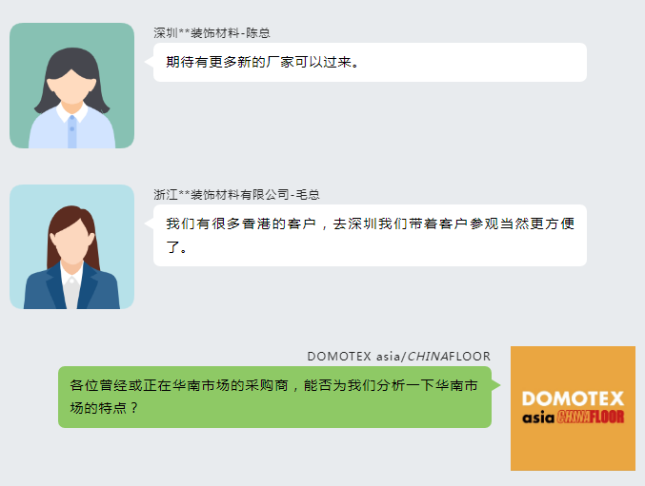Click the DOMOTEX white logo text
This screenshot has height=486, width=645.
pos(573,399)
